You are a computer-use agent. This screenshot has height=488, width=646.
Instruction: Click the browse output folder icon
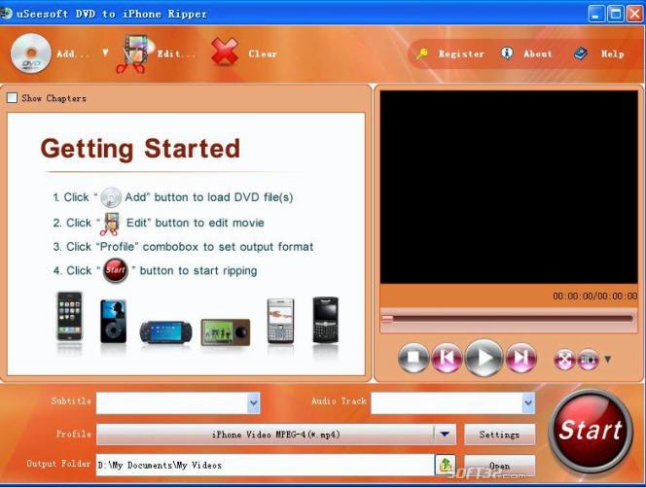[x=446, y=465]
